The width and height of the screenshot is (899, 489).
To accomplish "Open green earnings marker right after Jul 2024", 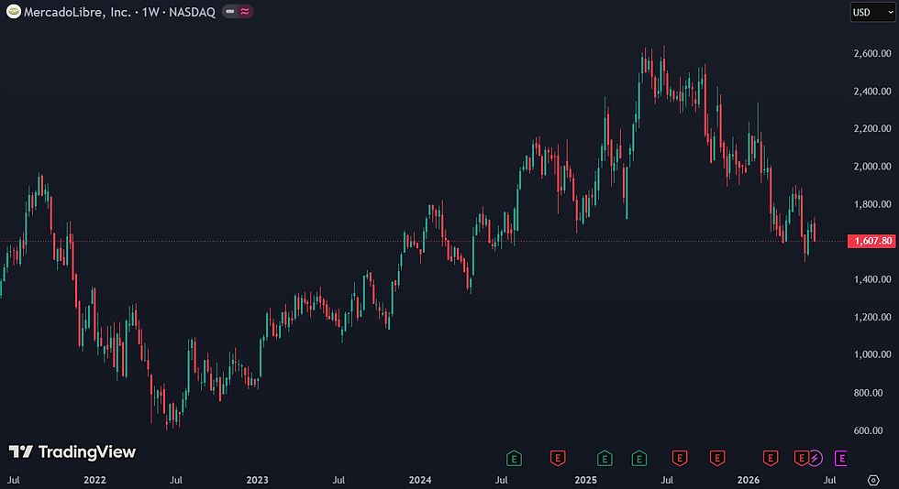I will tap(514, 458).
